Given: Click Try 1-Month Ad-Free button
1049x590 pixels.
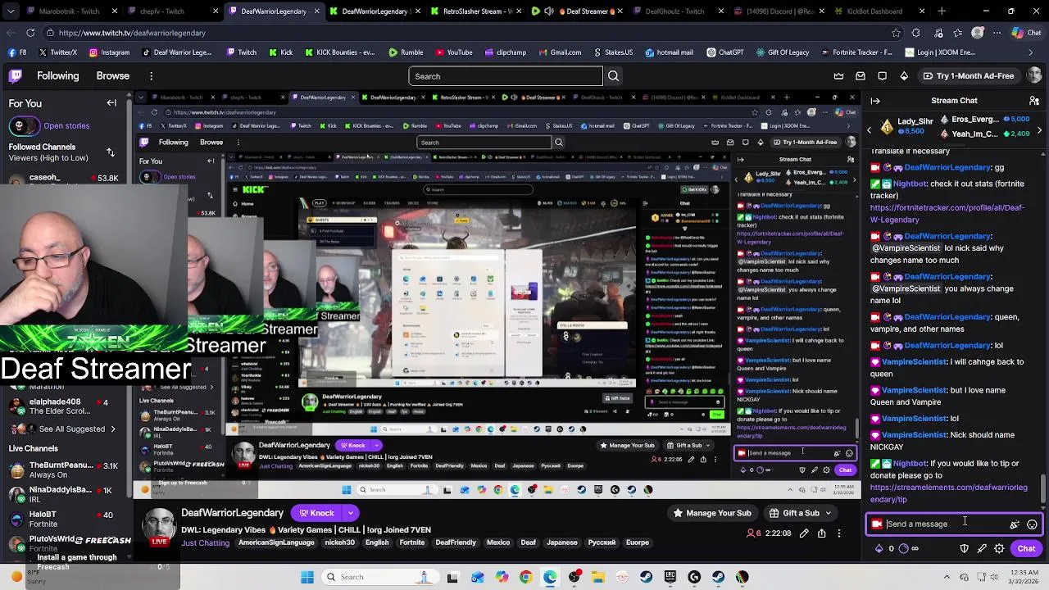Looking at the screenshot, I should pos(968,76).
